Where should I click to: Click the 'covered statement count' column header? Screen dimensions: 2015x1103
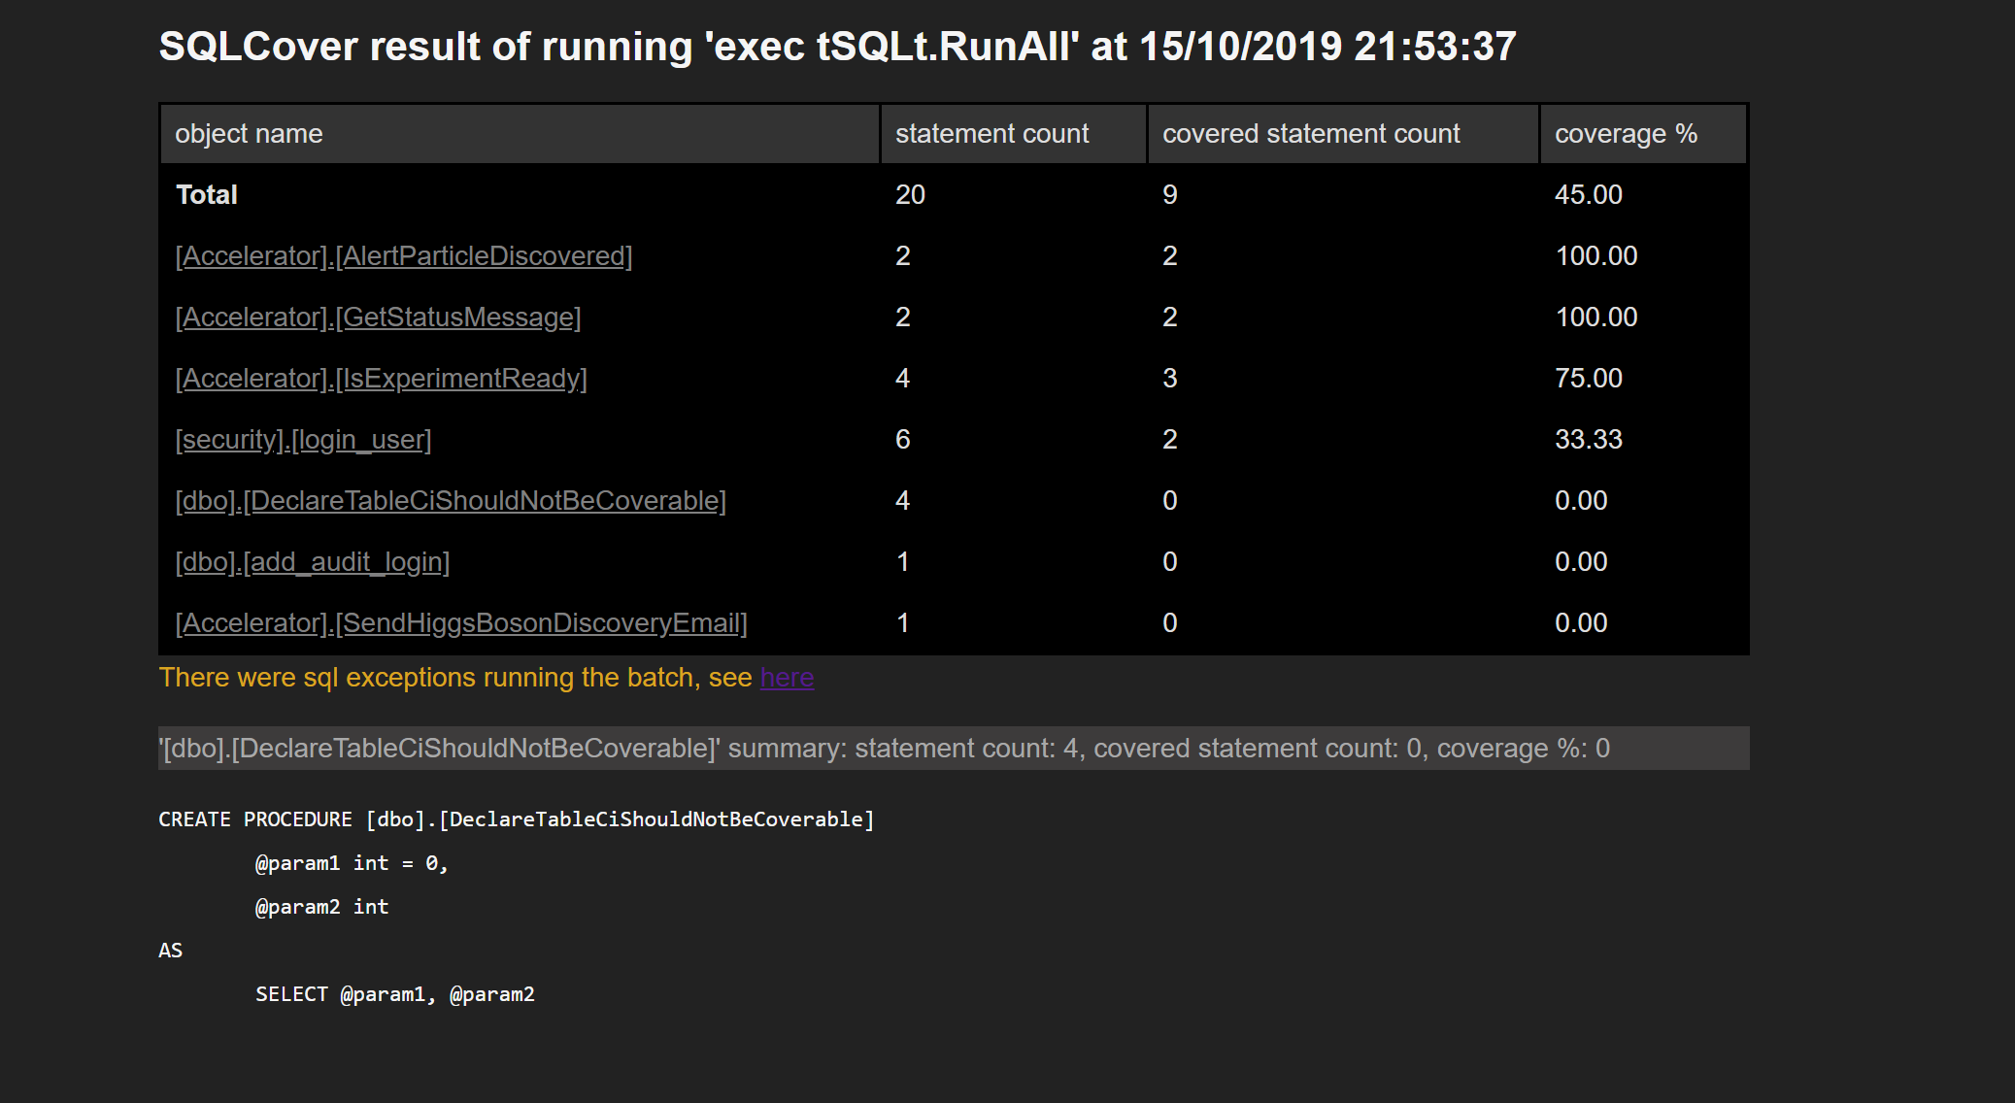[1343, 134]
